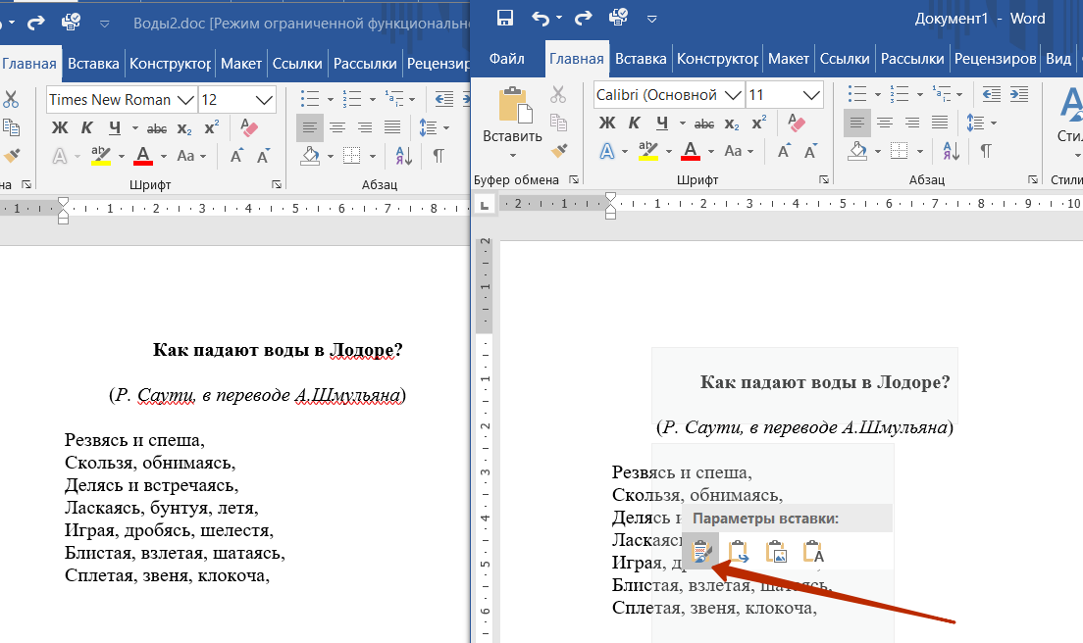The height and width of the screenshot is (643, 1083).
Task: Toggle bold Ж in Документ1
Action: pos(607,123)
